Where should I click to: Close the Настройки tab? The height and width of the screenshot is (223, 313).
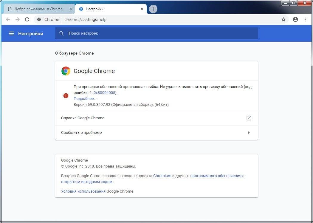click(x=142, y=9)
